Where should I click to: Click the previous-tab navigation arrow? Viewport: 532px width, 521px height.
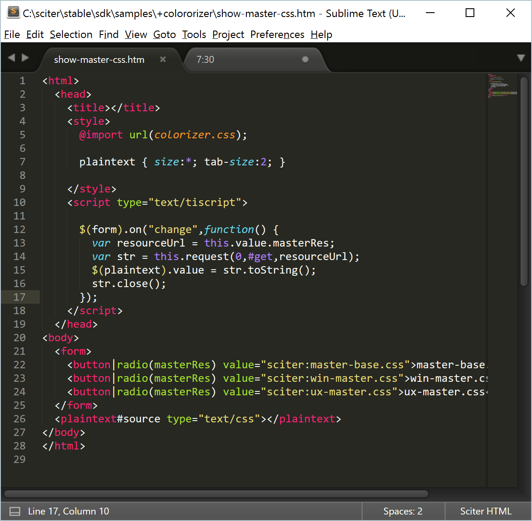11,57
